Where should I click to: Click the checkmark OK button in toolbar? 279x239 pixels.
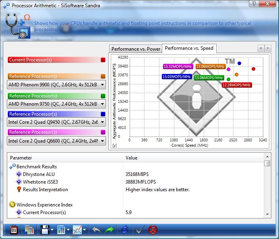140,230
